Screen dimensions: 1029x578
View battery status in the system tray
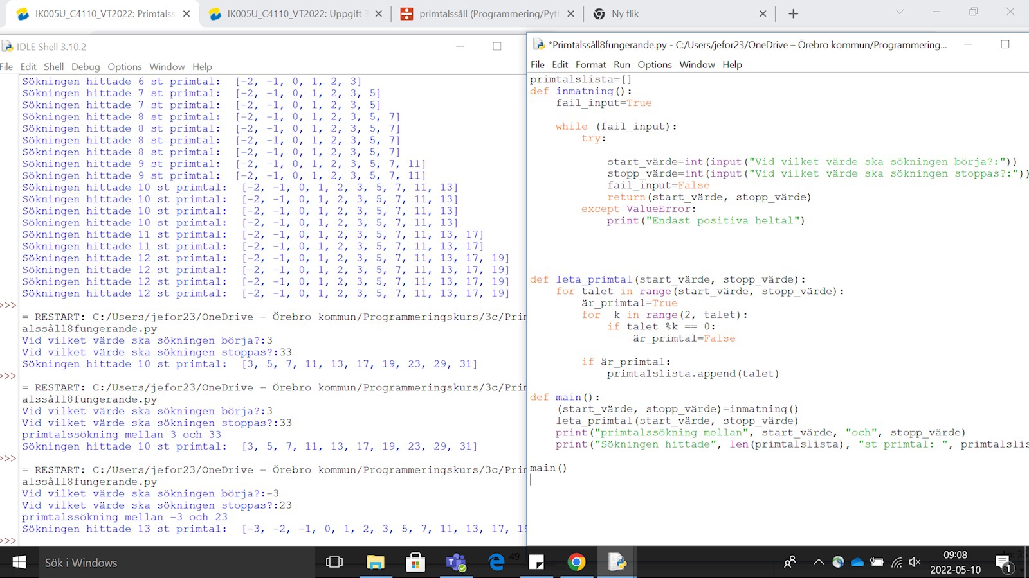point(877,562)
